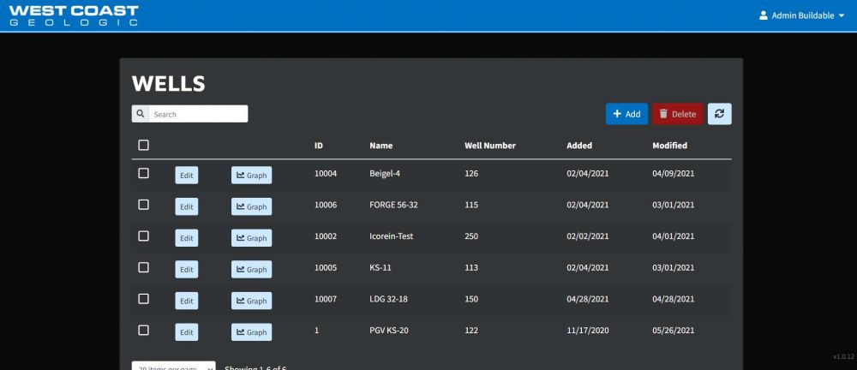
Task: Open Graph for Icorein-Test
Action: (x=251, y=238)
